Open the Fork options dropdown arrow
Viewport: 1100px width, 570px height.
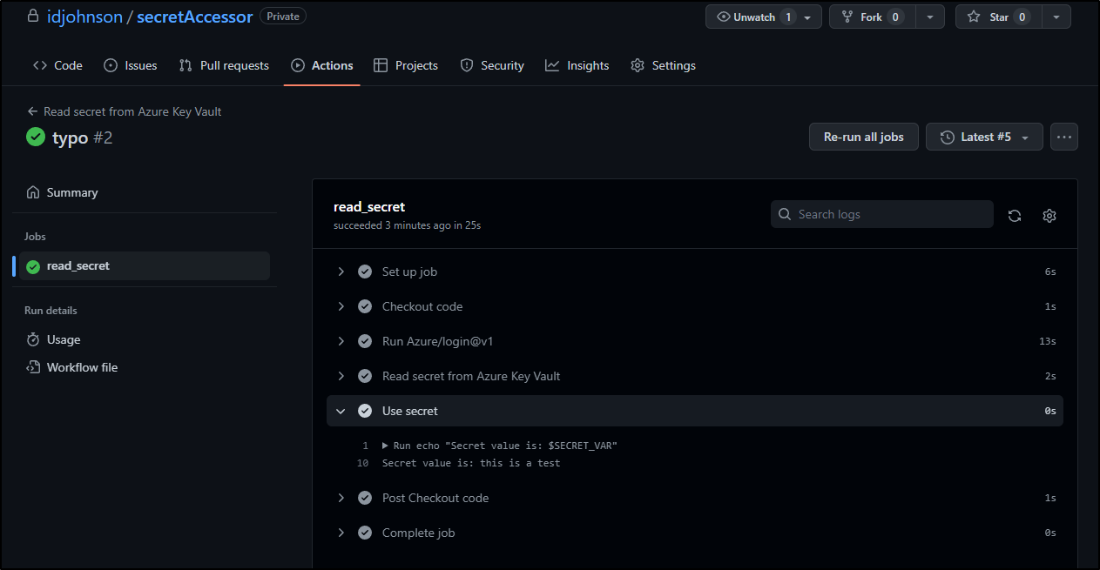click(931, 17)
